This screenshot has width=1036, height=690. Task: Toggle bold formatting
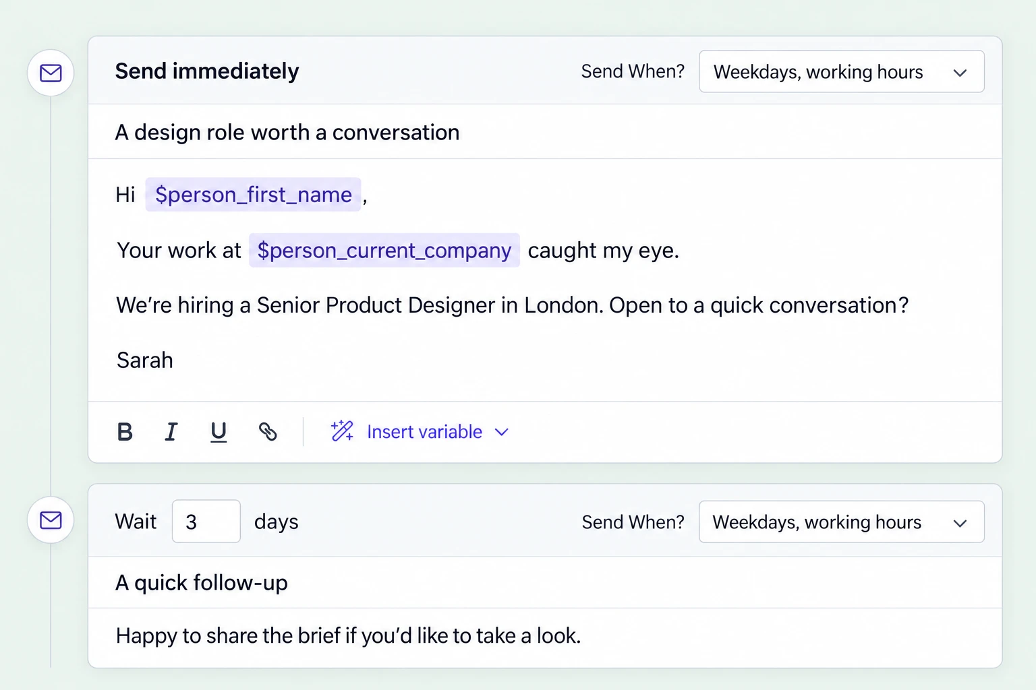click(x=125, y=432)
